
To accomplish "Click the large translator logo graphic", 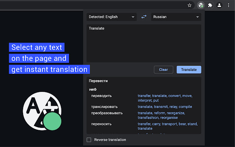I will coord(41,110).
